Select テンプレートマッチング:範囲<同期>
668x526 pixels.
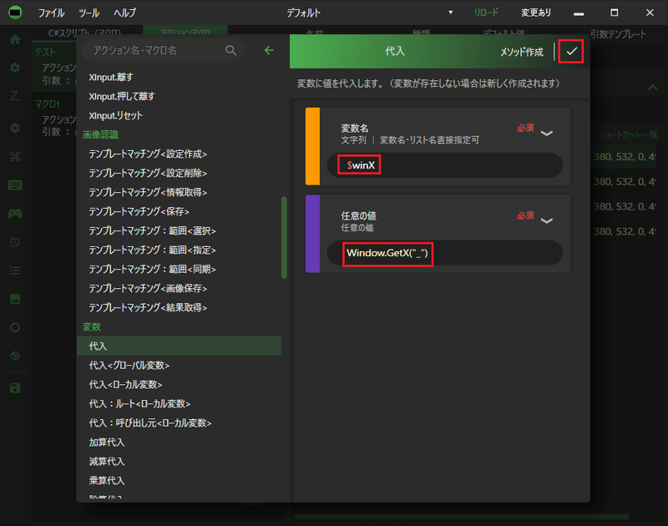pyautogui.click(x=179, y=269)
